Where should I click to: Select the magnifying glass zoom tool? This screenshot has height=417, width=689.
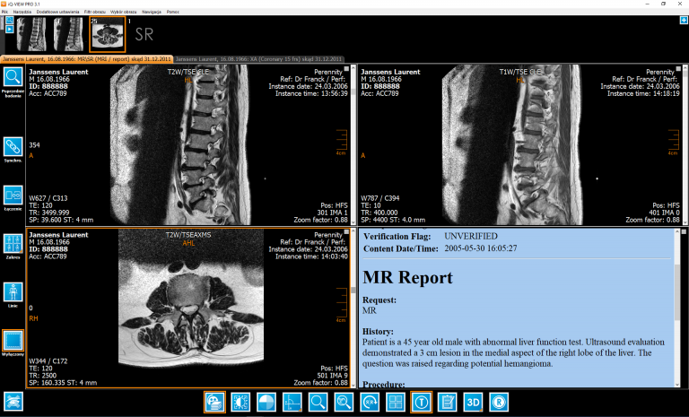(x=318, y=403)
